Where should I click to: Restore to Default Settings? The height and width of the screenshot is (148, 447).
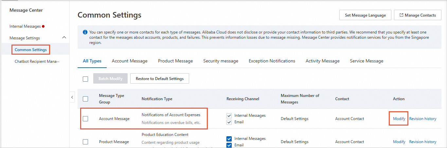click(x=159, y=78)
